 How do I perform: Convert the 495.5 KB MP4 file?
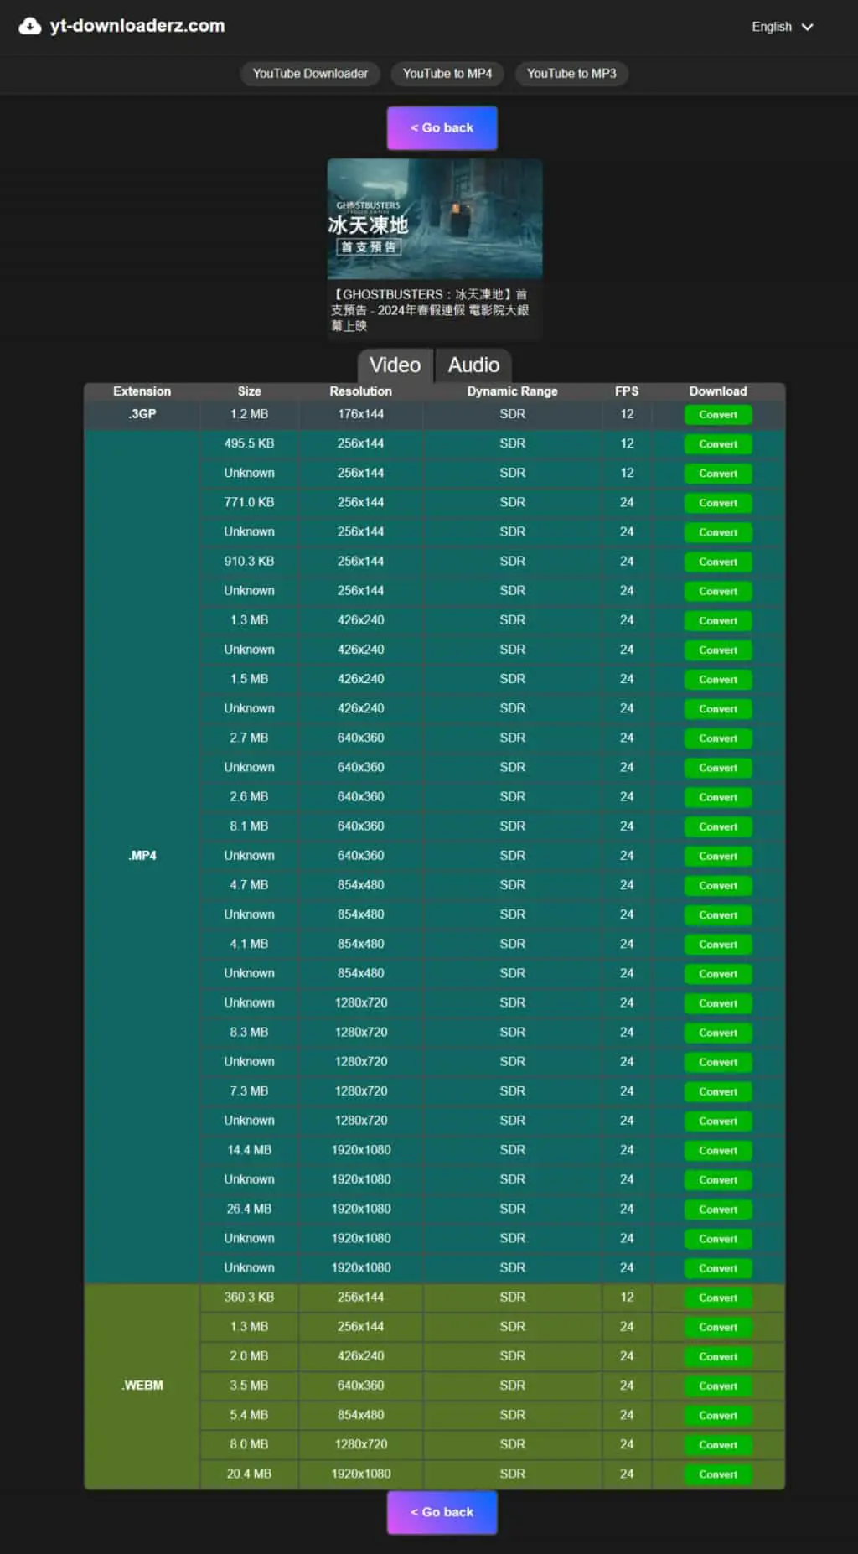pyautogui.click(x=718, y=444)
